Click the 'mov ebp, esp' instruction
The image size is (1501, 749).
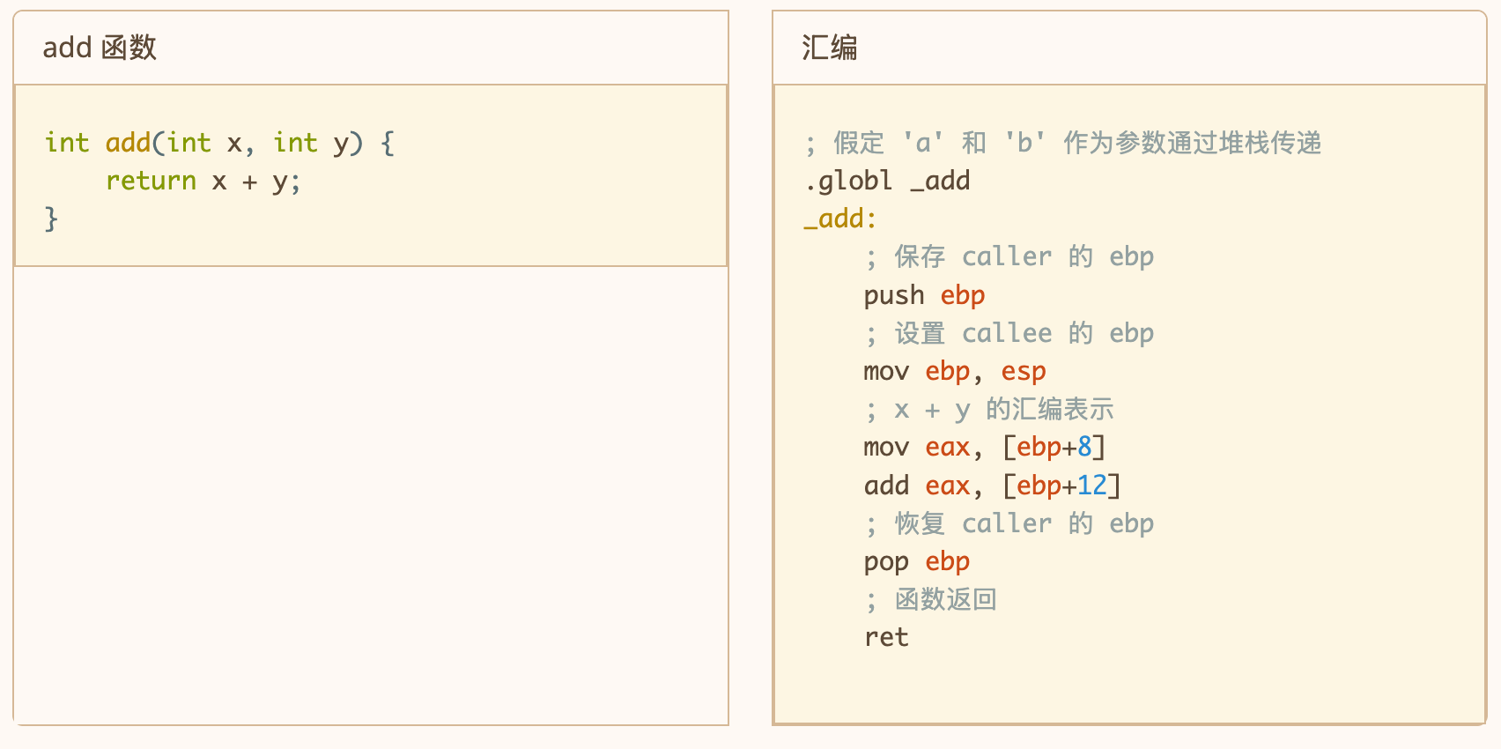[955, 371]
